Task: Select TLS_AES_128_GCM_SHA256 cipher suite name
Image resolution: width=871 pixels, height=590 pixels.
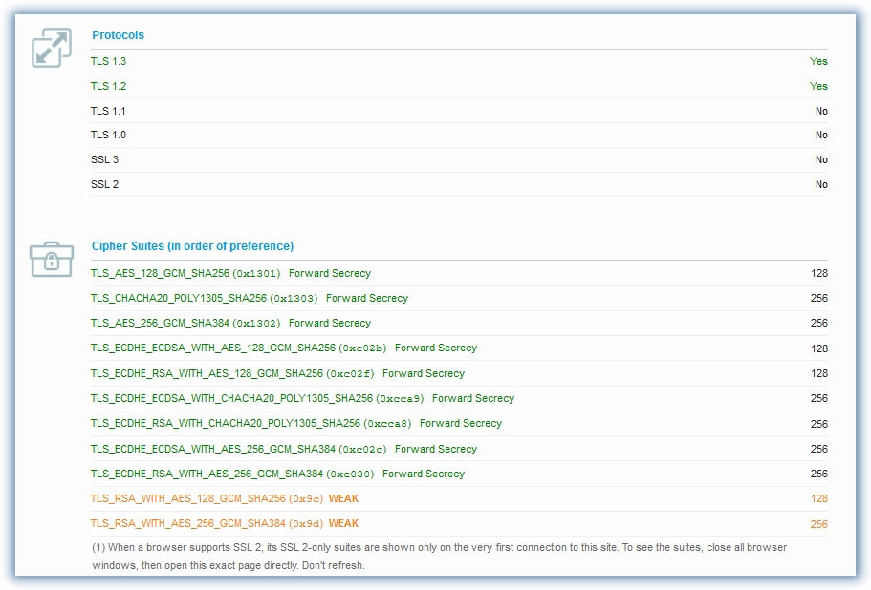Action: click(x=160, y=273)
